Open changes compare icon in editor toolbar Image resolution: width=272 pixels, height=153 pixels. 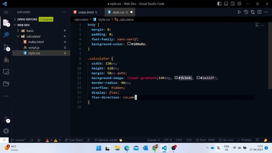[253, 12]
